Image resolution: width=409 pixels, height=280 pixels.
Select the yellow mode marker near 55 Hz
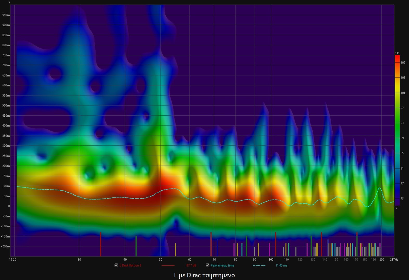pyautogui.click(x=176, y=249)
